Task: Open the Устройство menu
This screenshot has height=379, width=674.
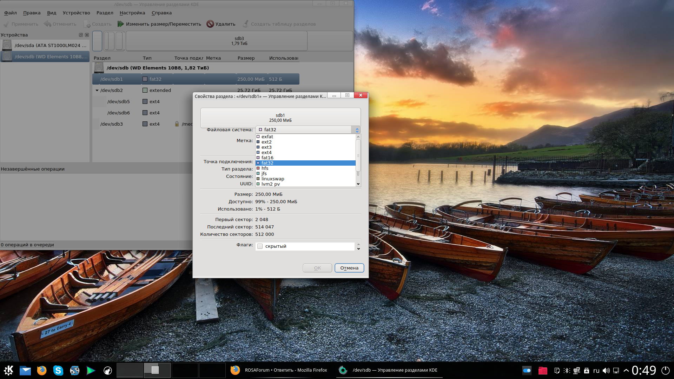Action: pos(76,13)
